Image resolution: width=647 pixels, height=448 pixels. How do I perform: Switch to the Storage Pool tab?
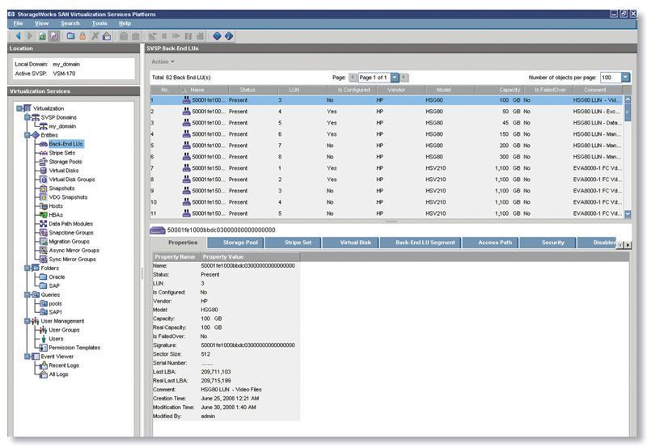point(235,243)
